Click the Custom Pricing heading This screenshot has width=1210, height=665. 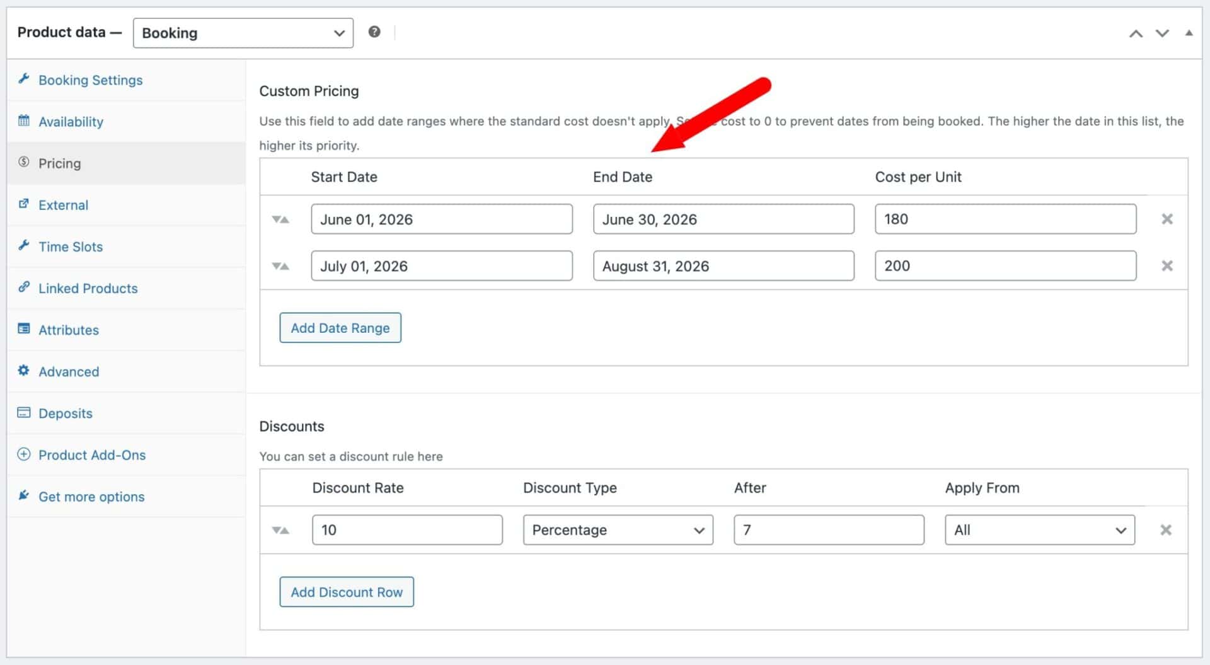pos(309,91)
